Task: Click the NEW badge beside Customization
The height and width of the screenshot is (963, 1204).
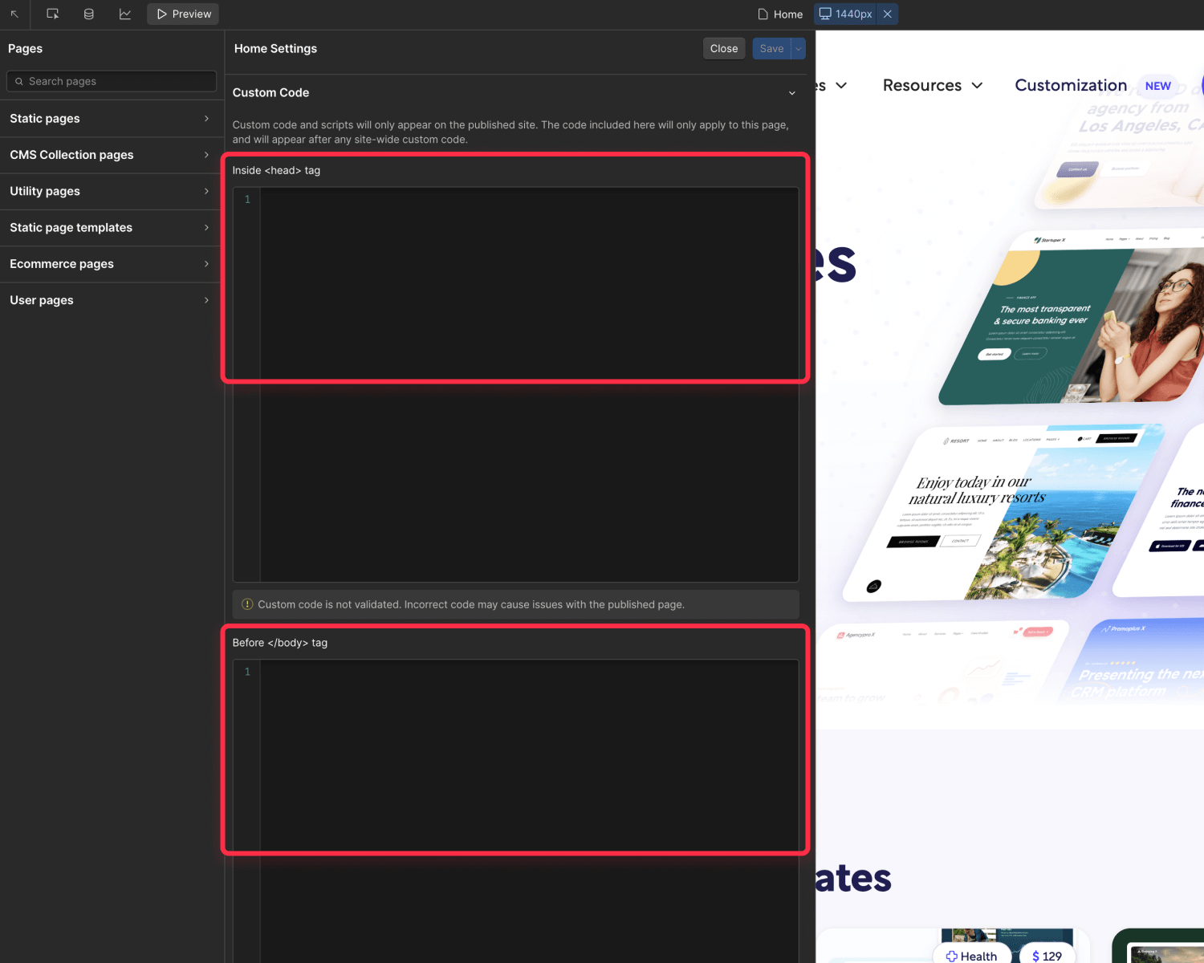Action: (1157, 86)
